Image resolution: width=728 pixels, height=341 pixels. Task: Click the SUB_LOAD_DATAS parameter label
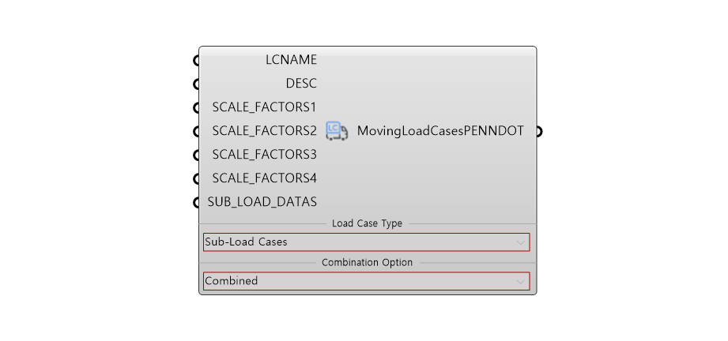tap(262, 202)
